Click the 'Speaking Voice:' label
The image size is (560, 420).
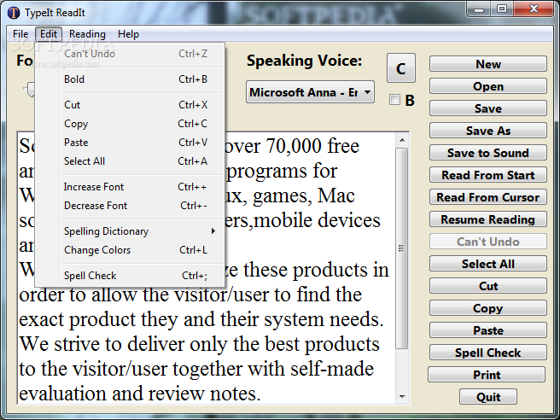click(304, 61)
